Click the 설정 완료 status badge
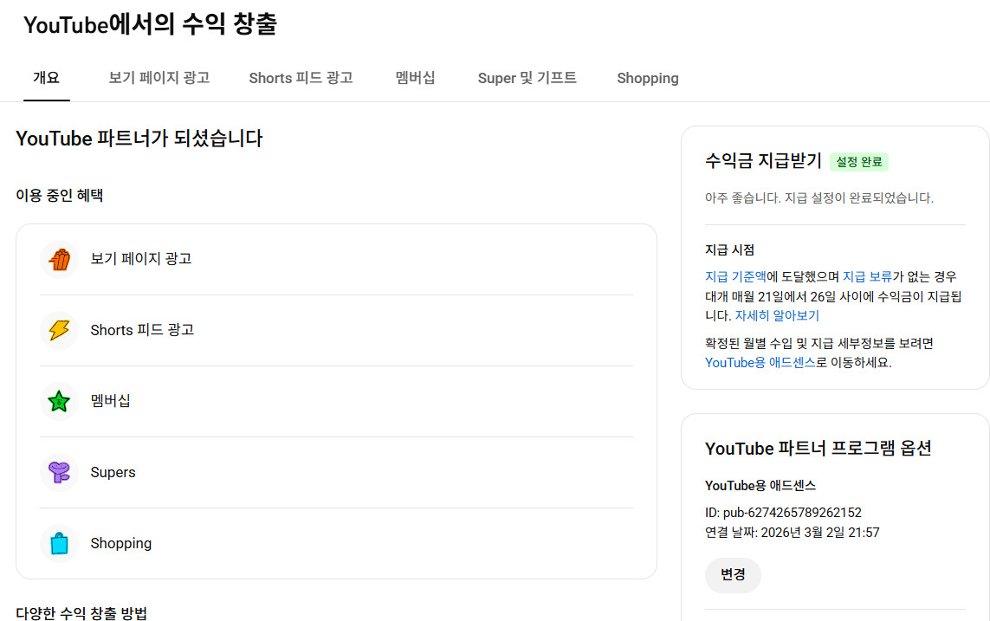 (x=858, y=162)
